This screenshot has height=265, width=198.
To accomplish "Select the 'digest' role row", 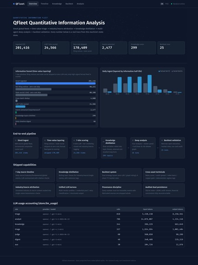I will tap(99, 240).
